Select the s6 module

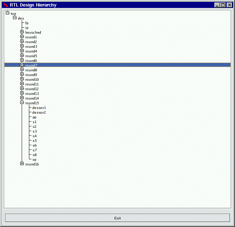tap(35, 146)
